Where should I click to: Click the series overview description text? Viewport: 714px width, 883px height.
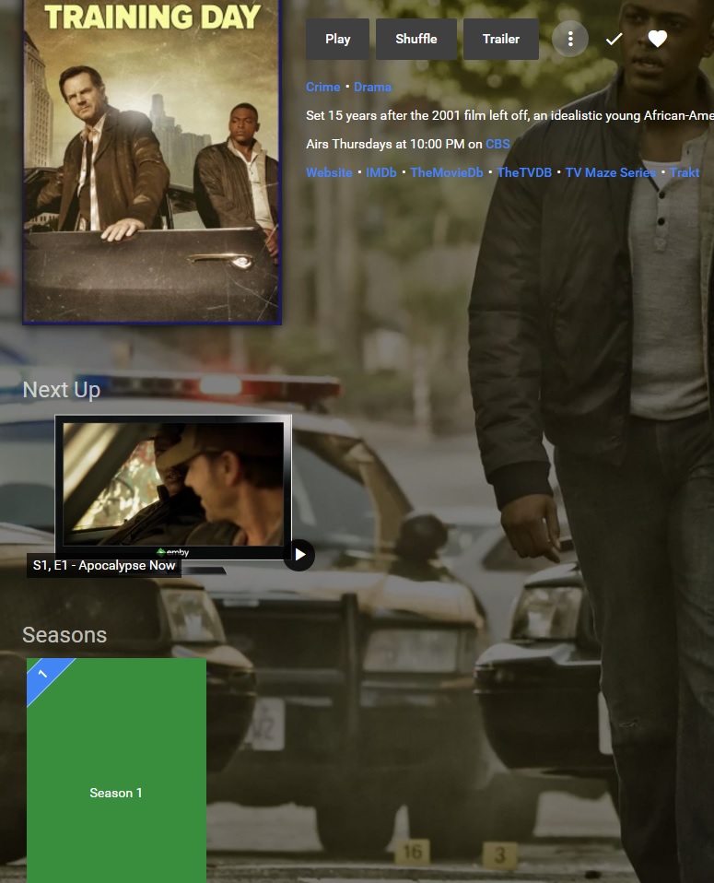[x=509, y=115]
